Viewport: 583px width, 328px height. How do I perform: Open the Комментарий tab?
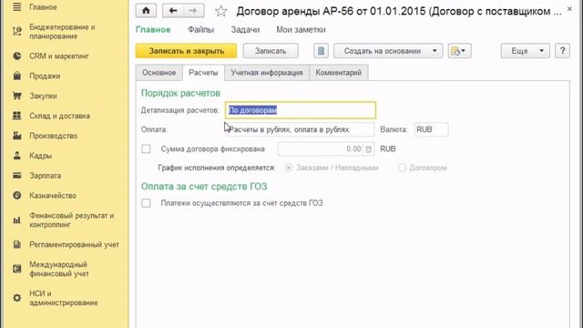[338, 73]
